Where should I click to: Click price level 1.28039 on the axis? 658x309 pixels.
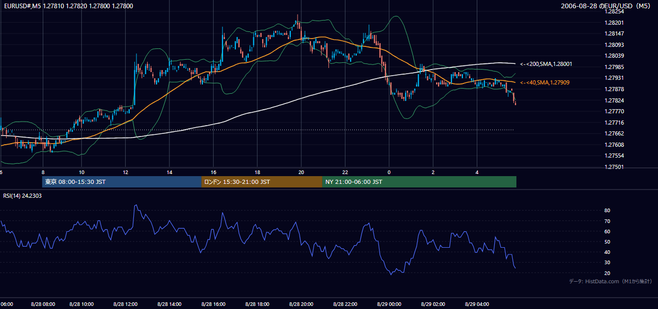coord(615,56)
